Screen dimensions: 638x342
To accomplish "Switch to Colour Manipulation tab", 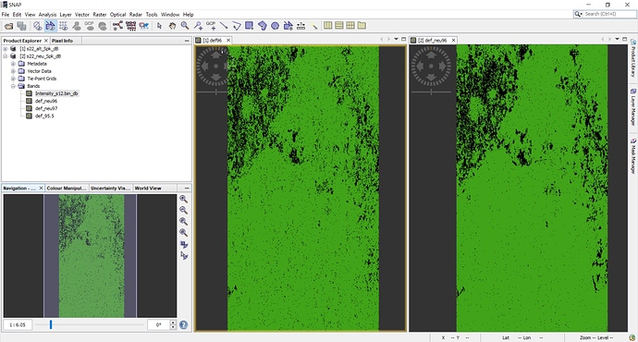I will (67, 189).
